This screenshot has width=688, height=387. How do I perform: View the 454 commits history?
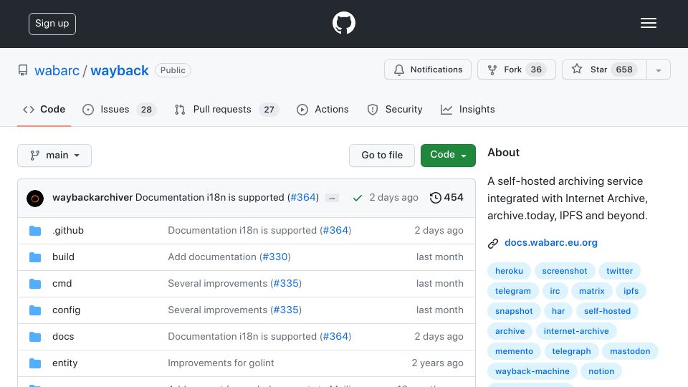coord(446,198)
